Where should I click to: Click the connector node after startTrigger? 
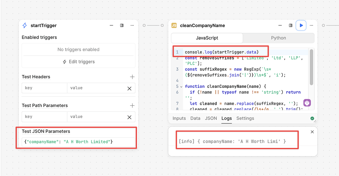click(x=144, y=25)
